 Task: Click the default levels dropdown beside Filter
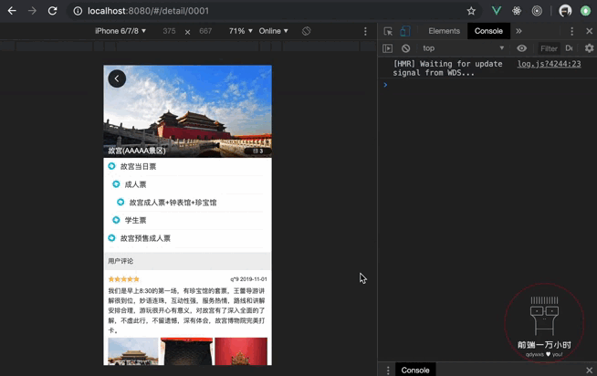pos(570,48)
